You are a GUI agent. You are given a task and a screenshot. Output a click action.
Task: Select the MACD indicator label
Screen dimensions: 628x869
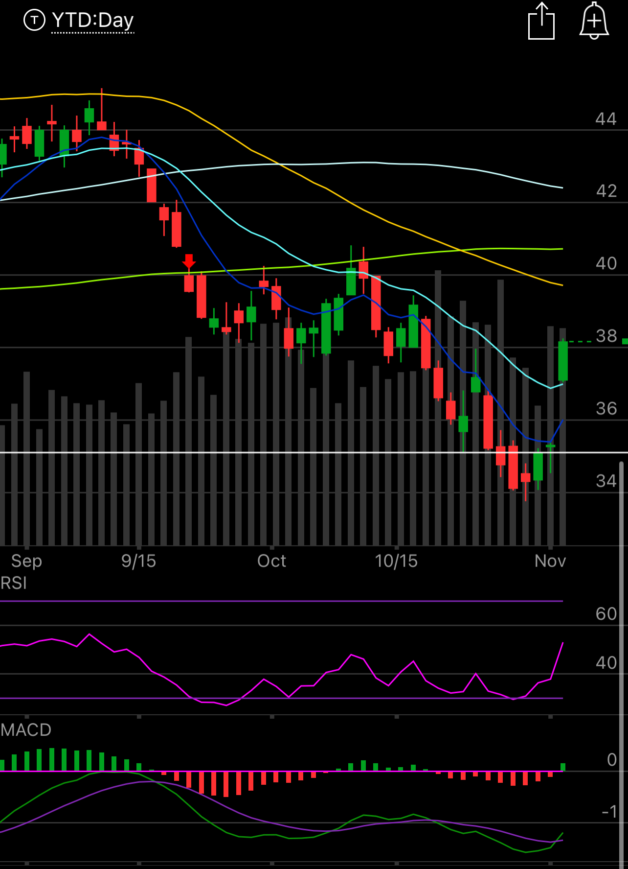(x=26, y=730)
